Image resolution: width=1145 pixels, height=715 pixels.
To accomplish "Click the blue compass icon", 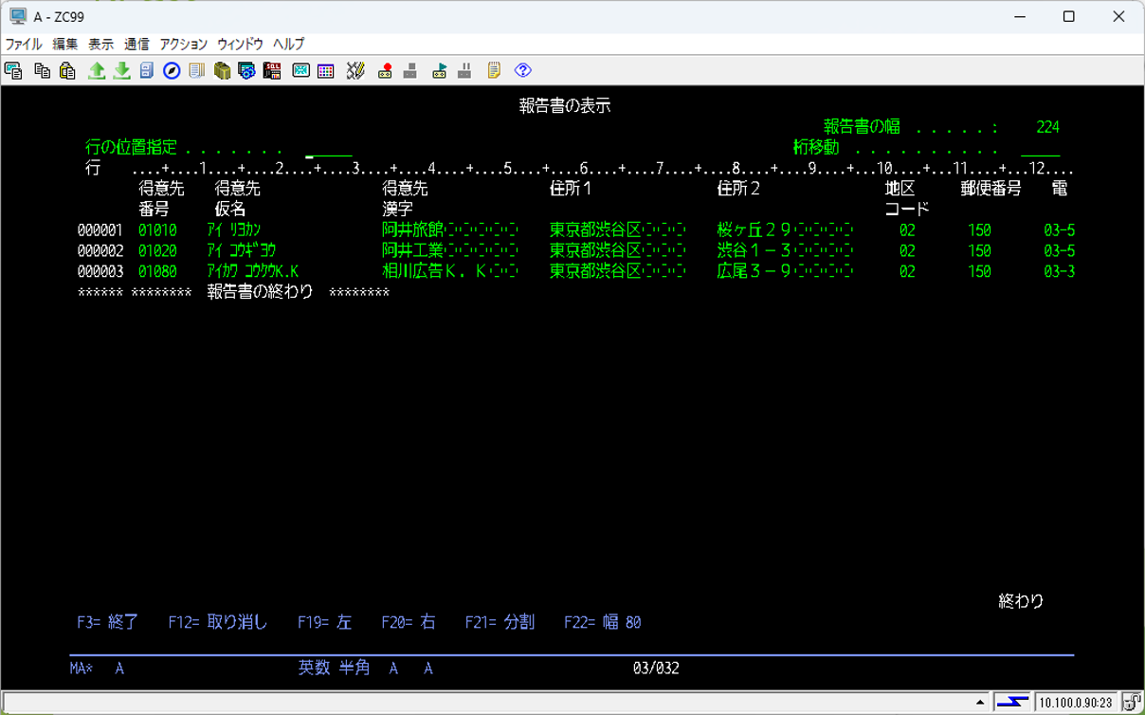I will pyautogui.click(x=172, y=70).
